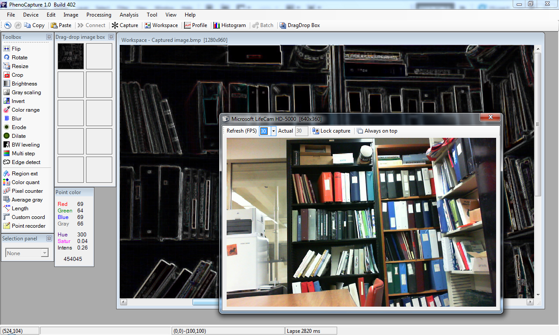Image resolution: width=559 pixels, height=335 pixels.
Task: Toggle the DragDrop Box panel
Action: [300, 25]
